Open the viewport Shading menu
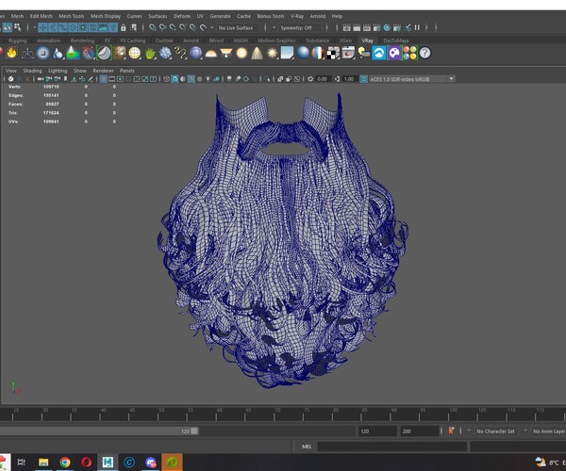 point(32,71)
